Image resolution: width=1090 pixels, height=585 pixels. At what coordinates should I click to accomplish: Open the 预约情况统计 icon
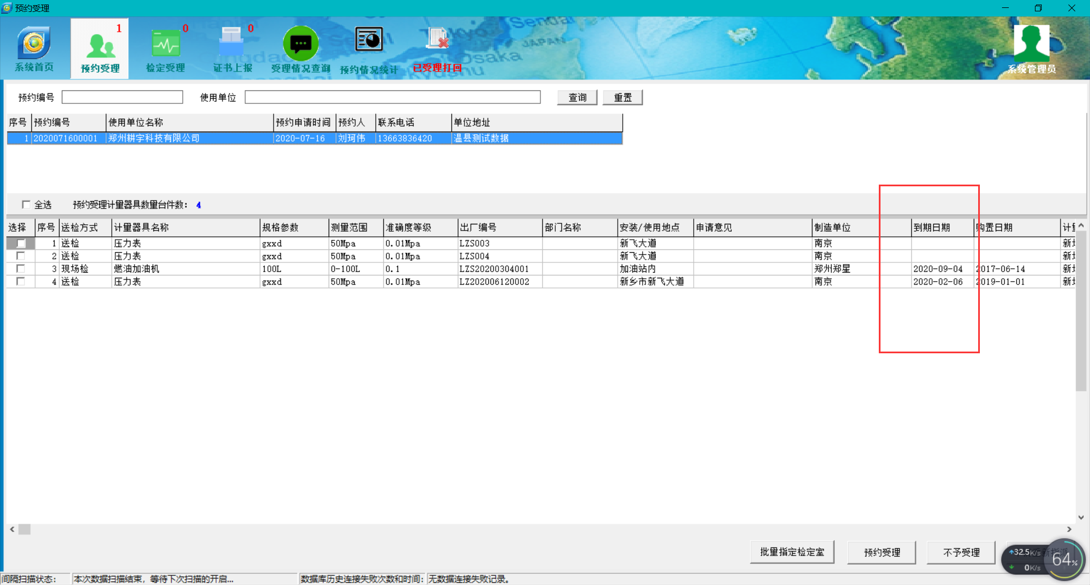click(368, 41)
